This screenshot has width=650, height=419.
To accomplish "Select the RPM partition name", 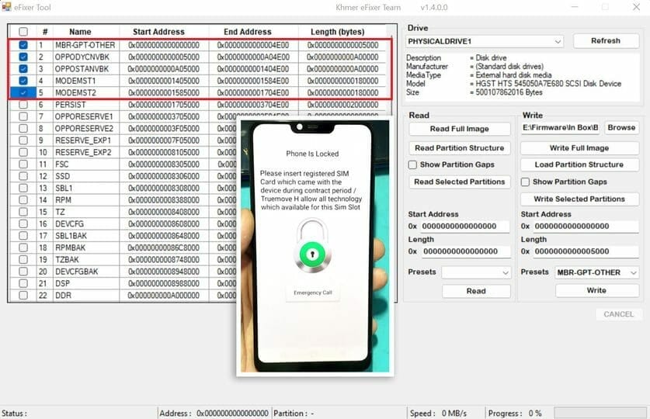I will [64, 200].
